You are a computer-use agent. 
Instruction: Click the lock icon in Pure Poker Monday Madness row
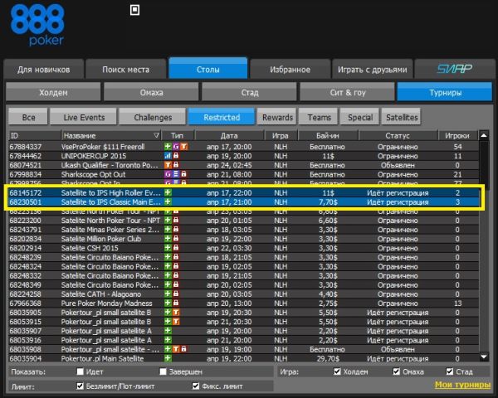[x=176, y=303]
